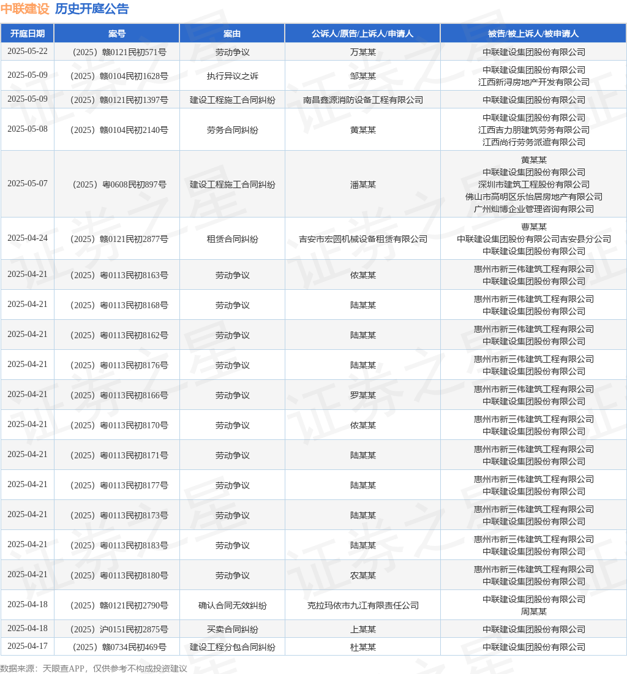
Task: Click plaintiff 克拉玛依市九江有限责任公司
Action: [x=363, y=605]
